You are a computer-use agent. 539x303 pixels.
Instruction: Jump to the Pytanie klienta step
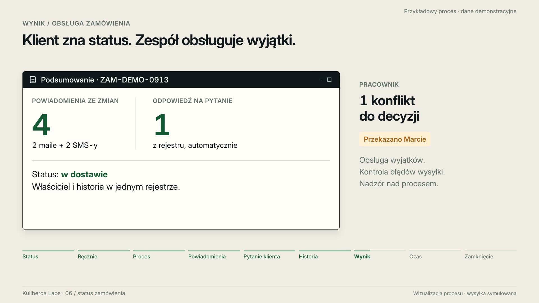pos(269,255)
